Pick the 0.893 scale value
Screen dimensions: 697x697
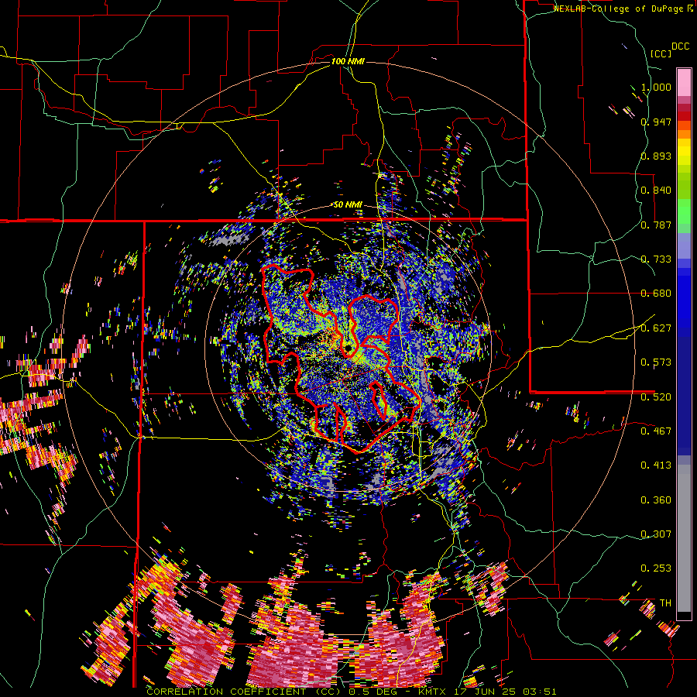(x=656, y=156)
